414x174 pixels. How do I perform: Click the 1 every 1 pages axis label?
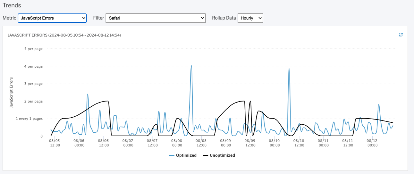click(29, 119)
